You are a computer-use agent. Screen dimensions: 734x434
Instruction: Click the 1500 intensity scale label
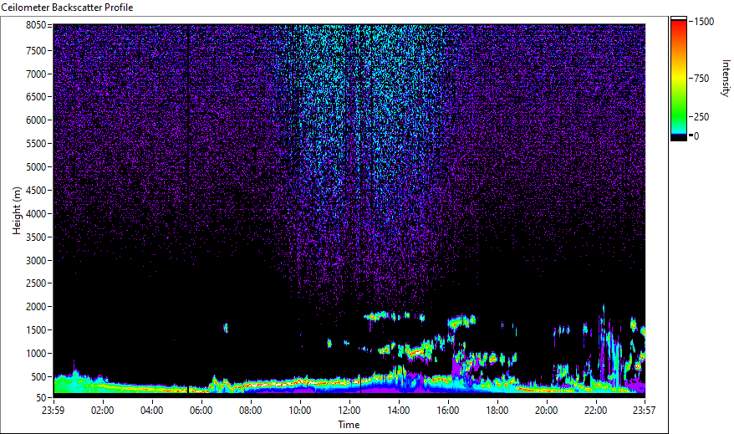[x=704, y=22]
